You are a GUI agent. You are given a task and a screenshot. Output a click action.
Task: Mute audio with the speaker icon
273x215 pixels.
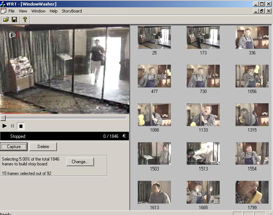125,136
